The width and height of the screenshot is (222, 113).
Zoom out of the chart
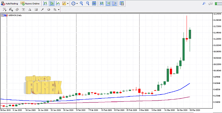pos(88,4)
